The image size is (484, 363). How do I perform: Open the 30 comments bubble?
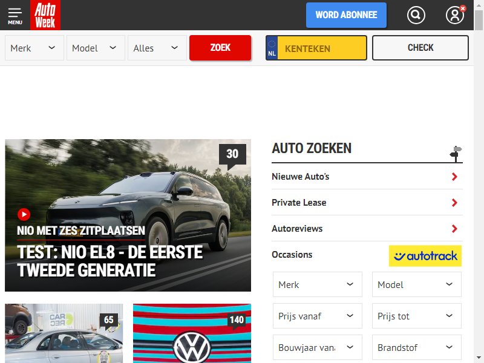coord(232,156)
